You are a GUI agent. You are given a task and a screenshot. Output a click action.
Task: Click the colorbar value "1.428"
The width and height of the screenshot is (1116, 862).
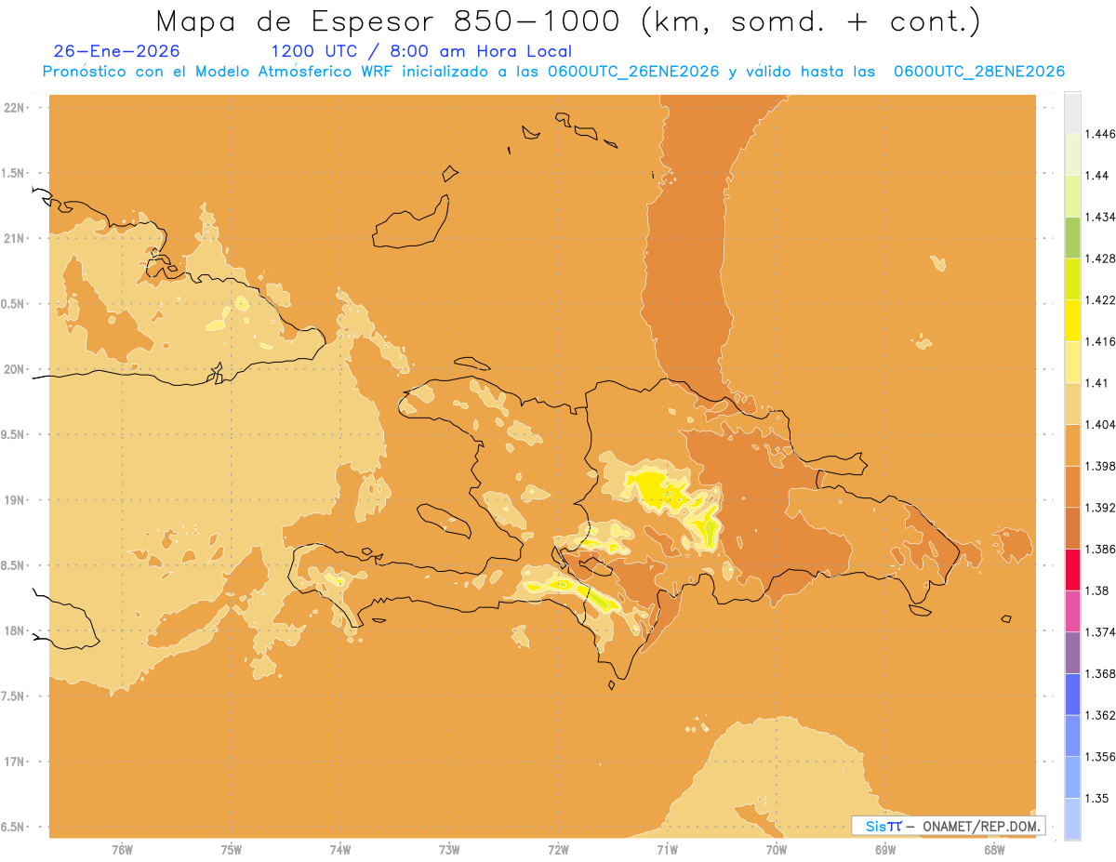click(x=1102, y=259)
